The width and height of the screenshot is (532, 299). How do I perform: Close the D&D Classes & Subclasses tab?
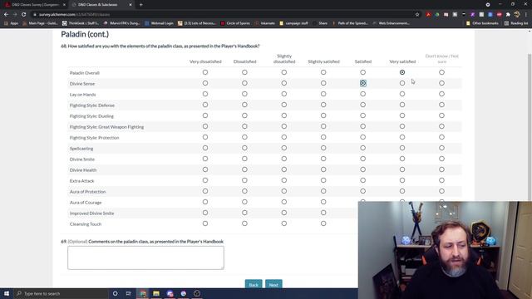(131, 5)
